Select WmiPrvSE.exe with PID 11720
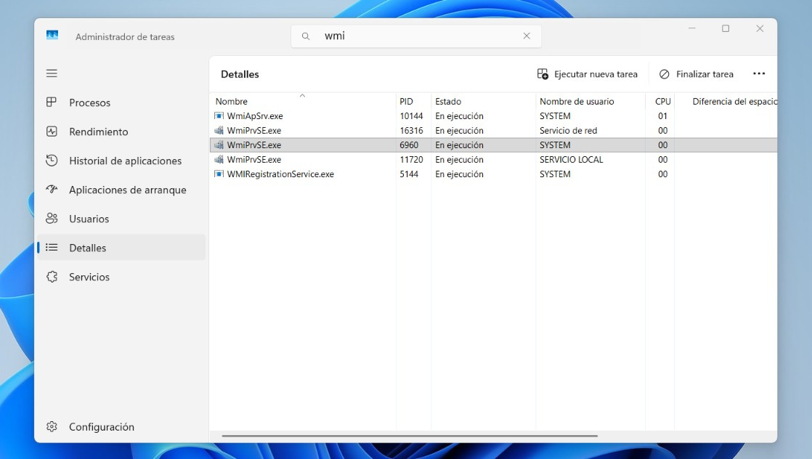The width and height of the screenshot is (812, 459). click(x=493, y=160)
